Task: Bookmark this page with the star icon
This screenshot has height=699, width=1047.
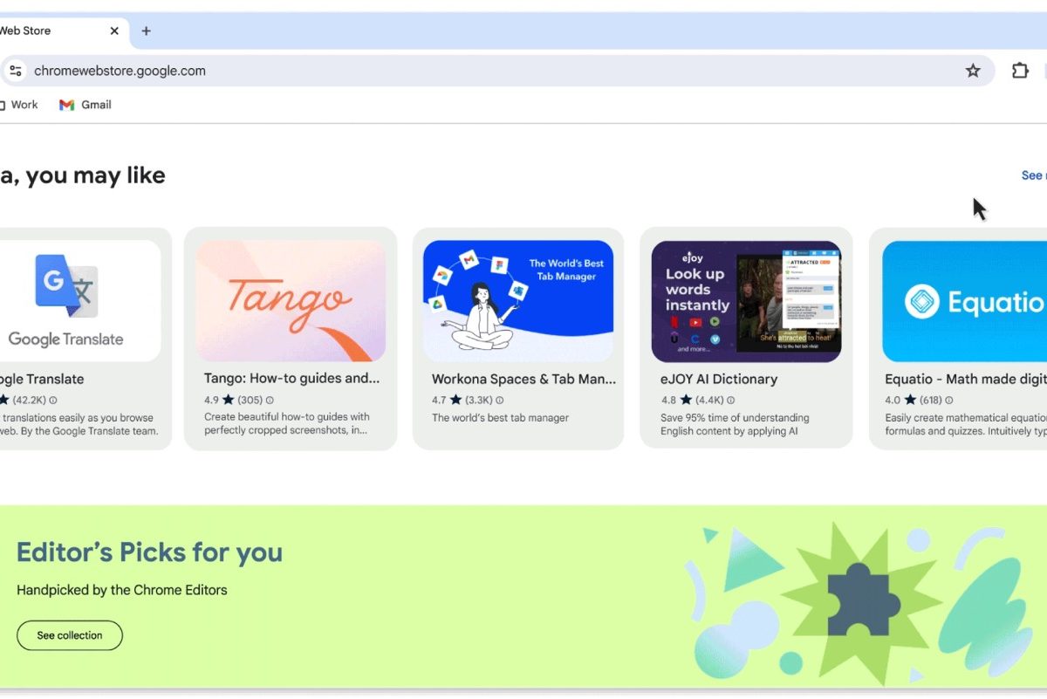Action: coord(973,71)
